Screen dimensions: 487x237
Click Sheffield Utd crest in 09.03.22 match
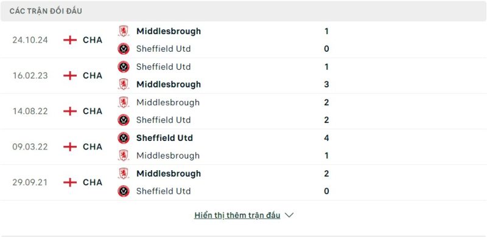click(124, 138)
